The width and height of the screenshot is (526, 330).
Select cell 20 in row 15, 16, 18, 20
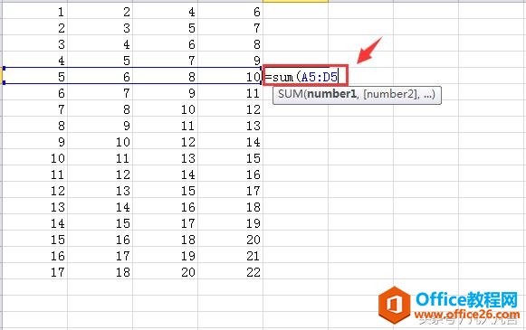(x=231, y=239)
